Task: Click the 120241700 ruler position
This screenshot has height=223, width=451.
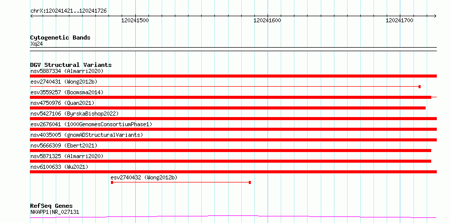Action: pos(399,20)
